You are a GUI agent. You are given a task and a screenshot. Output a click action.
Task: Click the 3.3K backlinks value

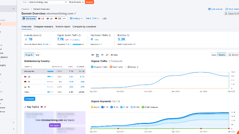tap(122, 39)
